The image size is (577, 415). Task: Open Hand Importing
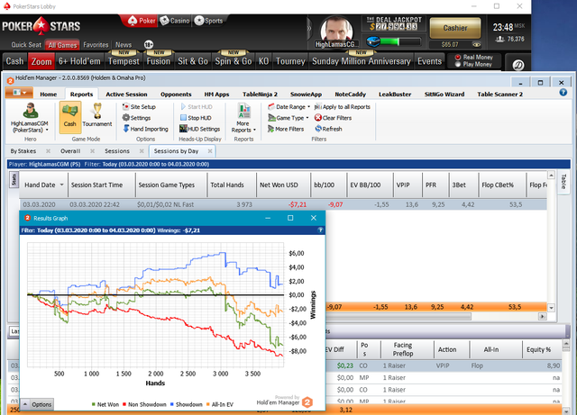[145, 129]
